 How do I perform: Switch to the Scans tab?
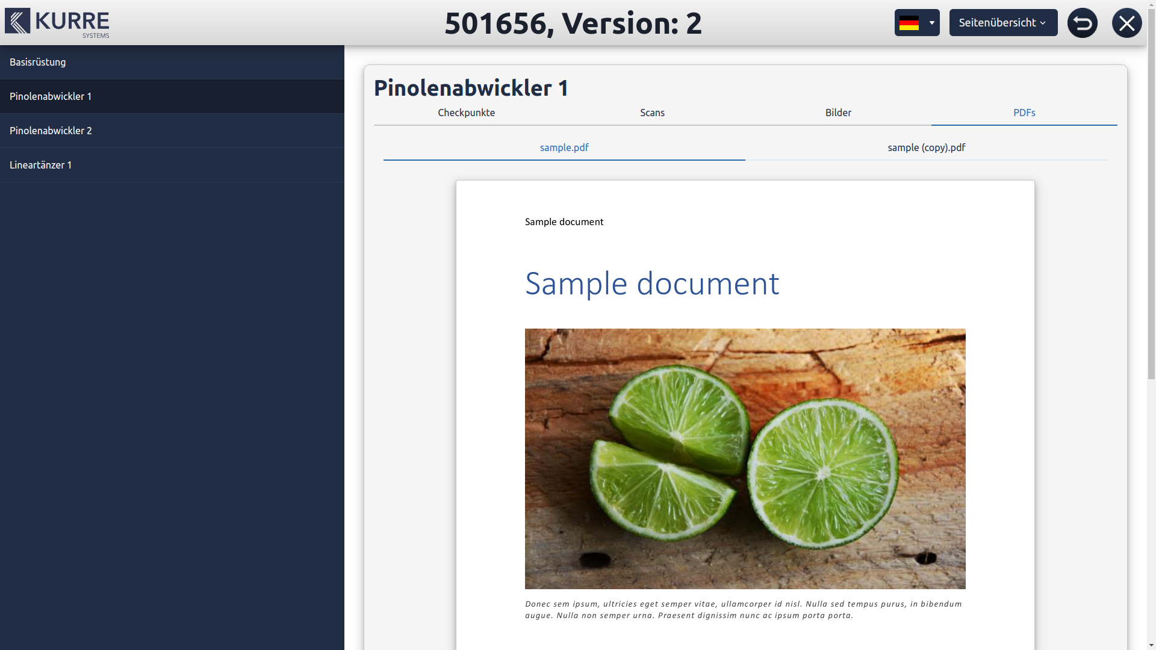pyautogui.click(x=652, y=113)
